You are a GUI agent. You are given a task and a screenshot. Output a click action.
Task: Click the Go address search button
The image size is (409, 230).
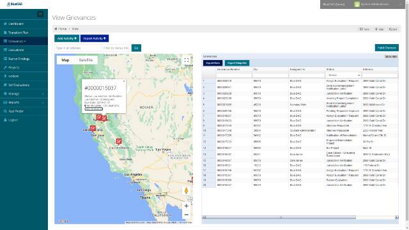pos(136,48)
